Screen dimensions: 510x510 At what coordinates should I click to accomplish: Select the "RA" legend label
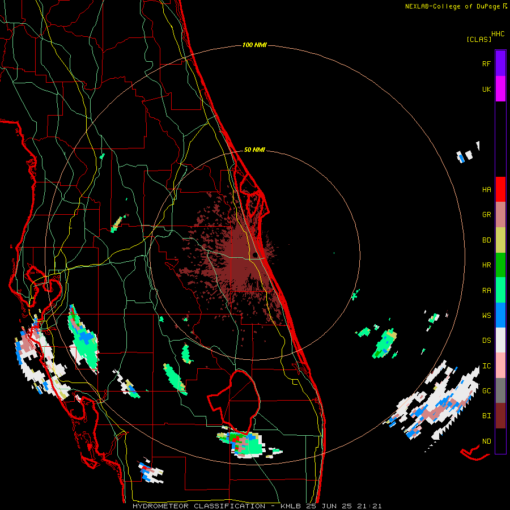pos(486,291)
